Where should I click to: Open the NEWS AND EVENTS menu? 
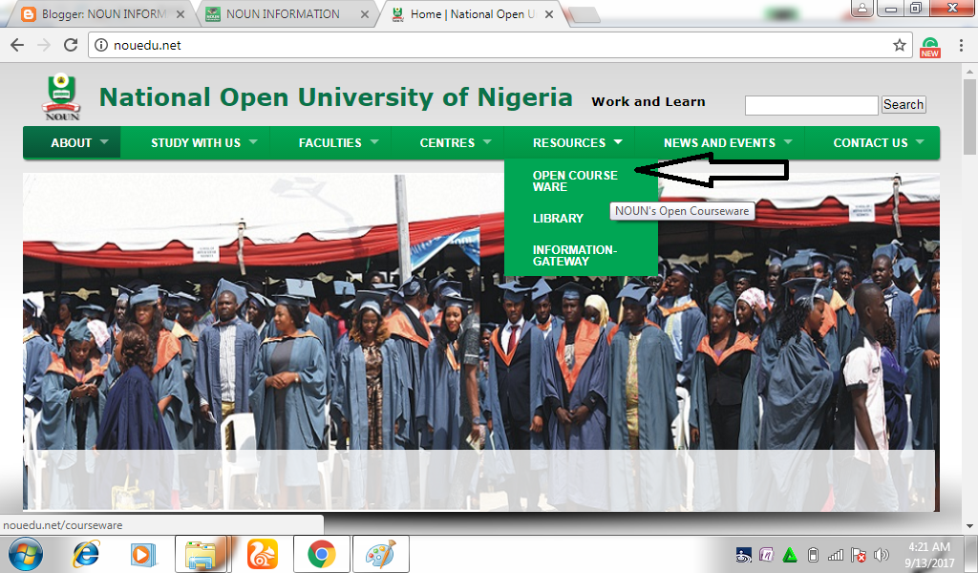(719, 143)
